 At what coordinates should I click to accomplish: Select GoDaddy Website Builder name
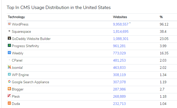pyautogui.click(x=31, y=39)
